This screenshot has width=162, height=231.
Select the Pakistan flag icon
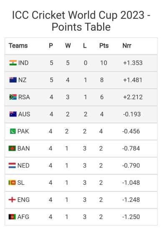coord(13,131)
